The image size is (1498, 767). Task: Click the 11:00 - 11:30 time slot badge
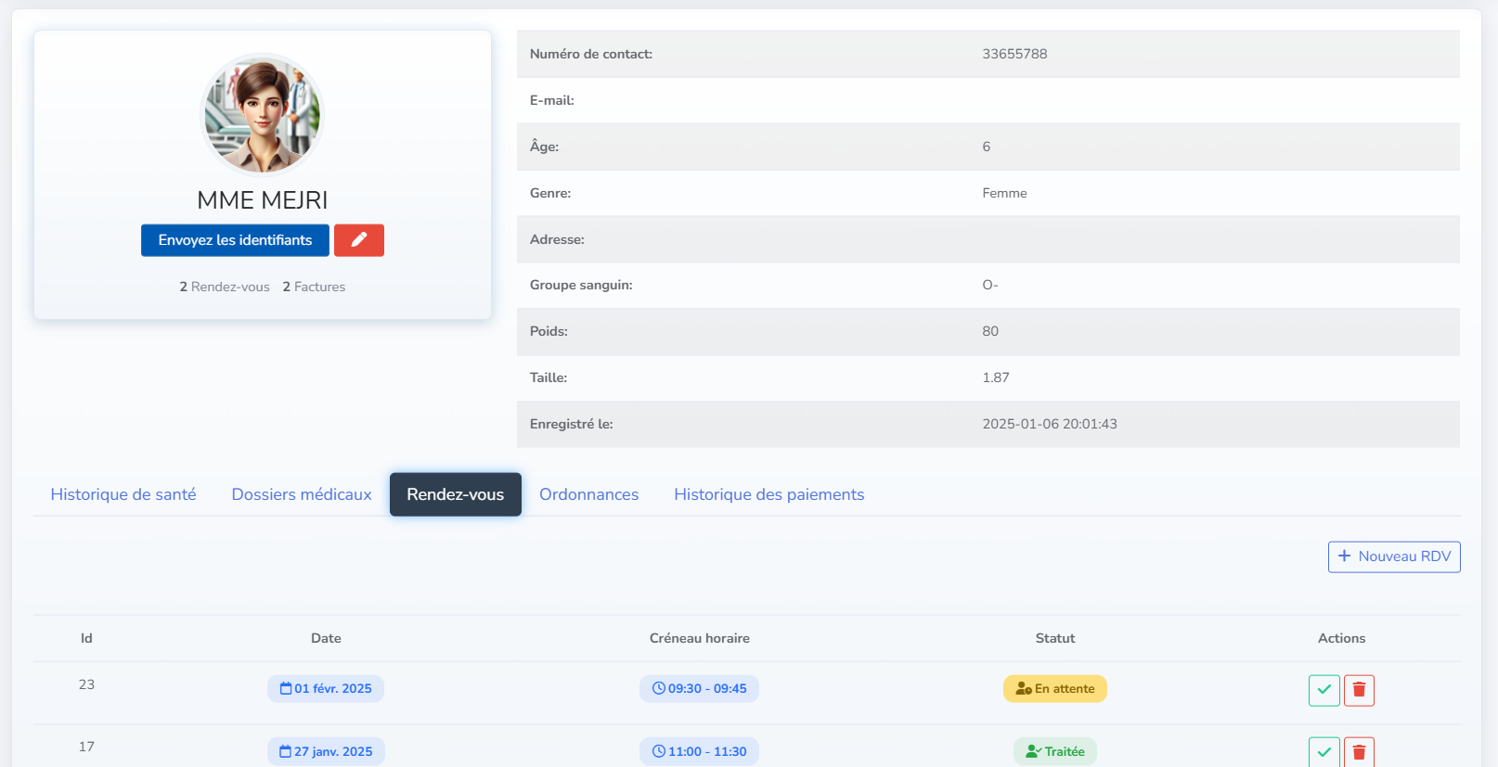point(699,751)
